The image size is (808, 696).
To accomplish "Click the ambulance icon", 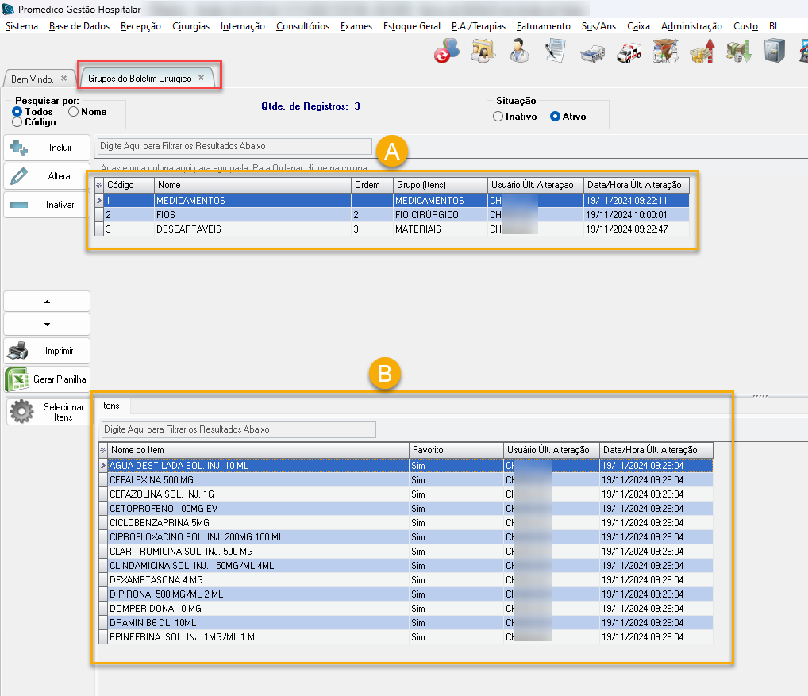I will point(629,52).
